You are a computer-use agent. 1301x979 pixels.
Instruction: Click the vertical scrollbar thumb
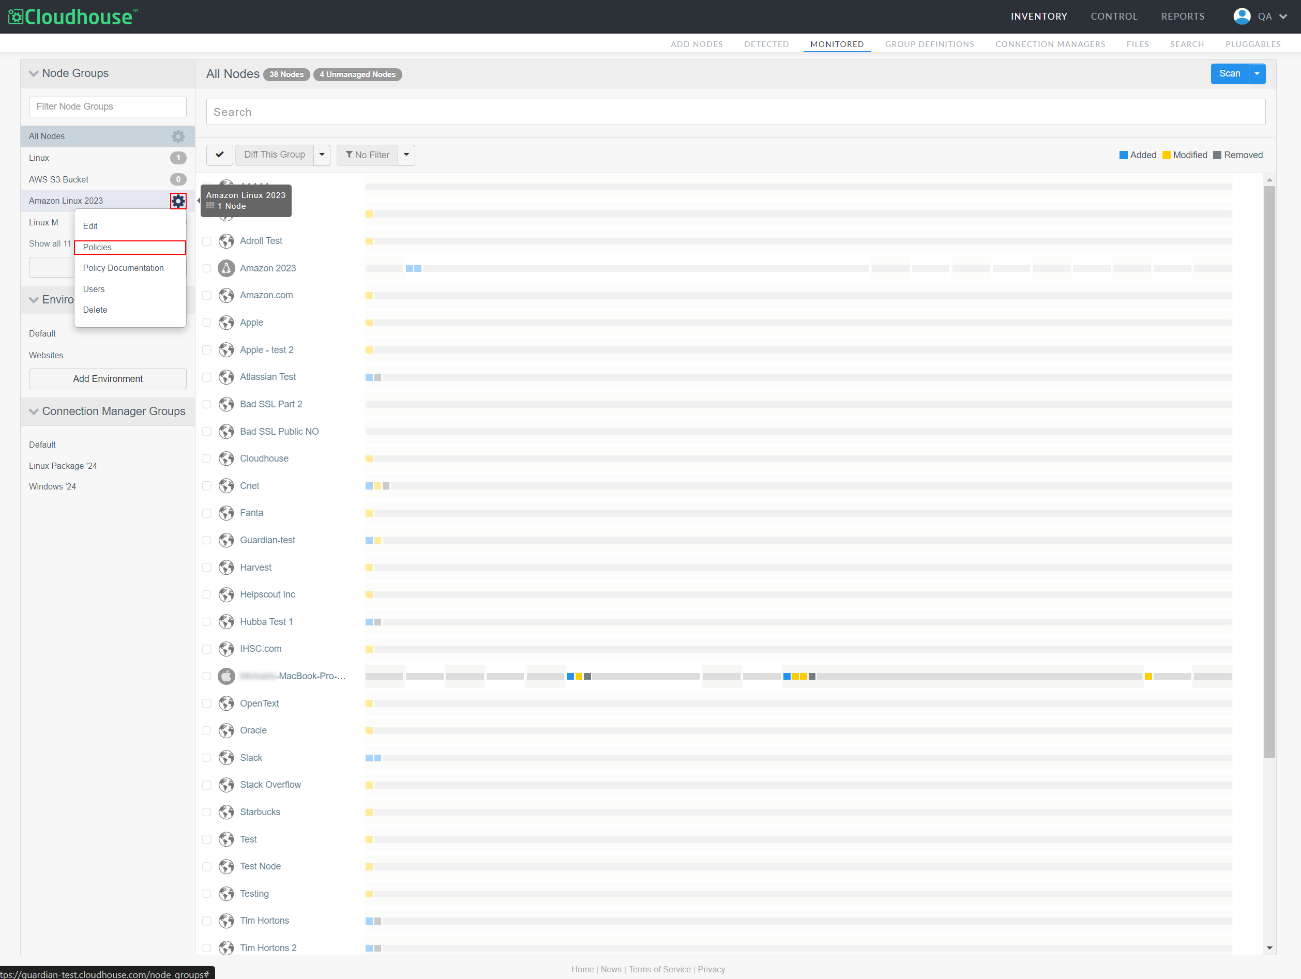(x=1269, y=471)
